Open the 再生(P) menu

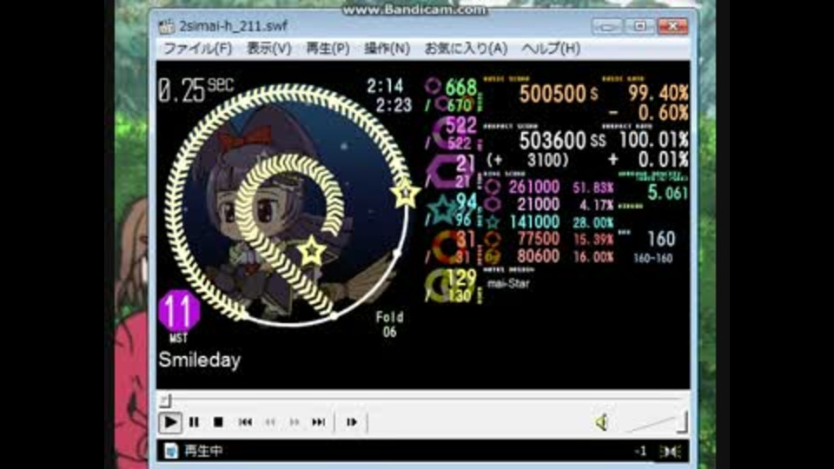coord(328,49)
